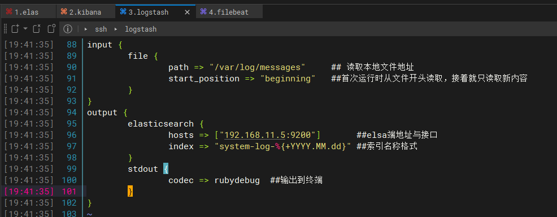Click the ssh breadcrumb
Viewport: 557px width, 217px height.
pos(101,29)
